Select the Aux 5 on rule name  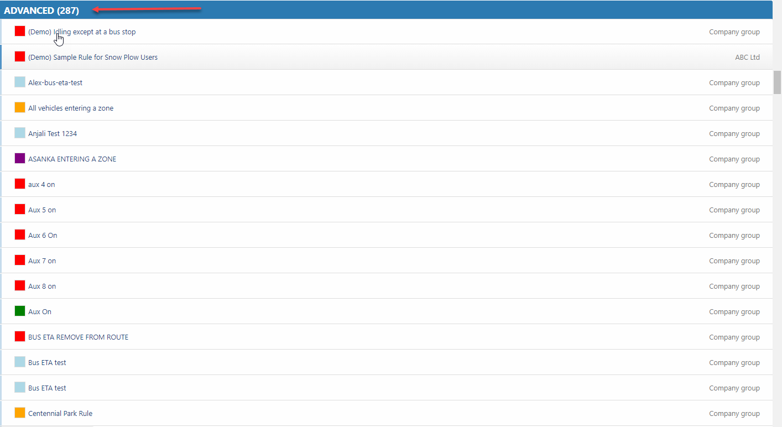click(42, 210)
